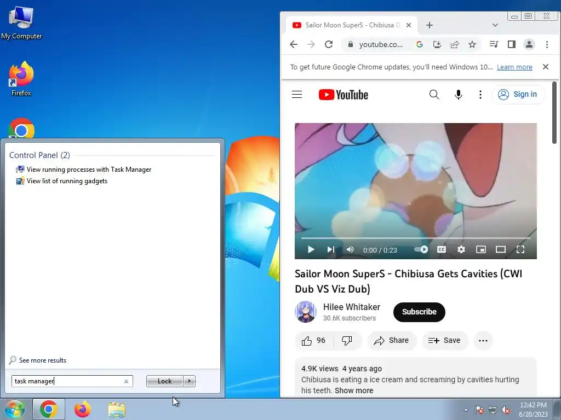Screen dimensions: 561x420
Task: Like the video with 96 likes
Action: [314, 341]
